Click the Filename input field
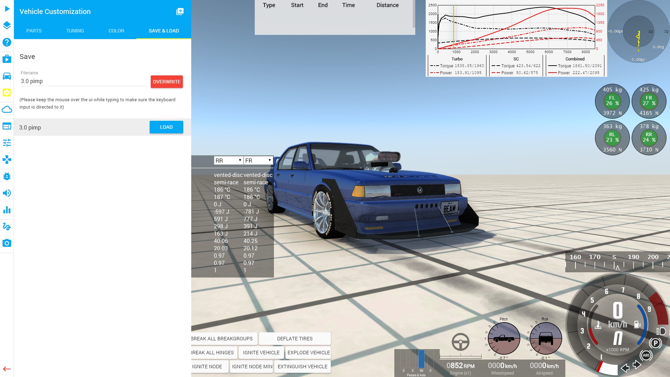Viewport: 670px width, 377px height. click(83, 81)
